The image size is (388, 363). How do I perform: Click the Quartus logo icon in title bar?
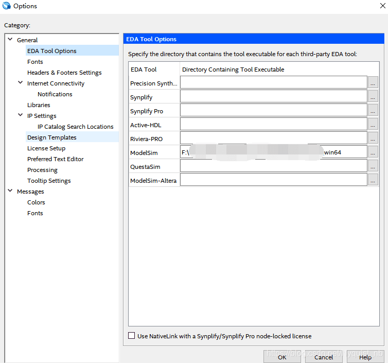[7, 6]
